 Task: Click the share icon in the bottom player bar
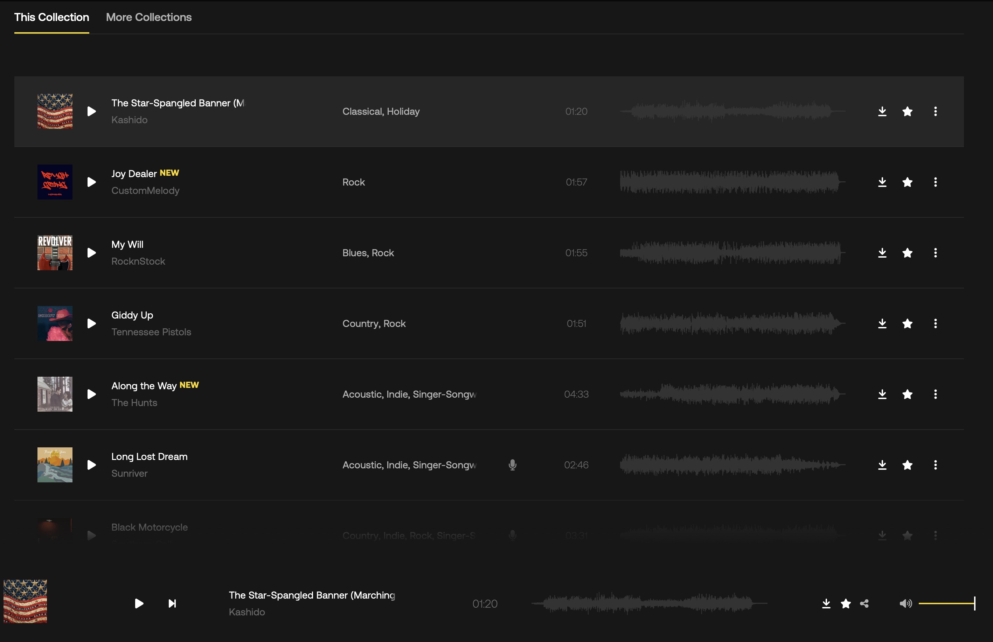click(x=864, y=603)
